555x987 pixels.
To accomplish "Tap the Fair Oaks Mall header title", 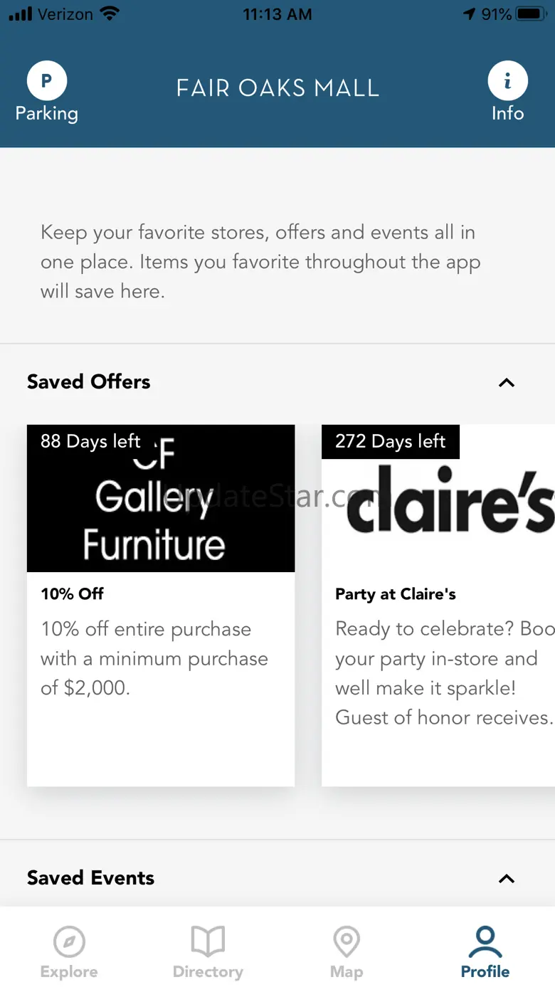I will click(x=277, y=88).
